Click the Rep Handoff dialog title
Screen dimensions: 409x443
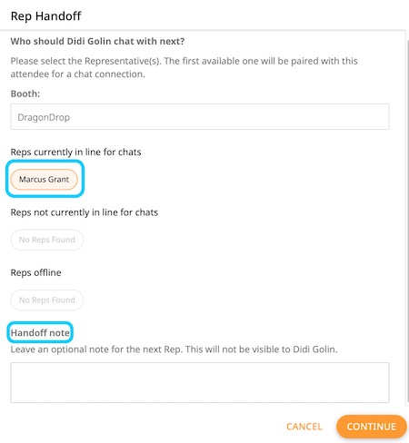(x=45, y=16)
